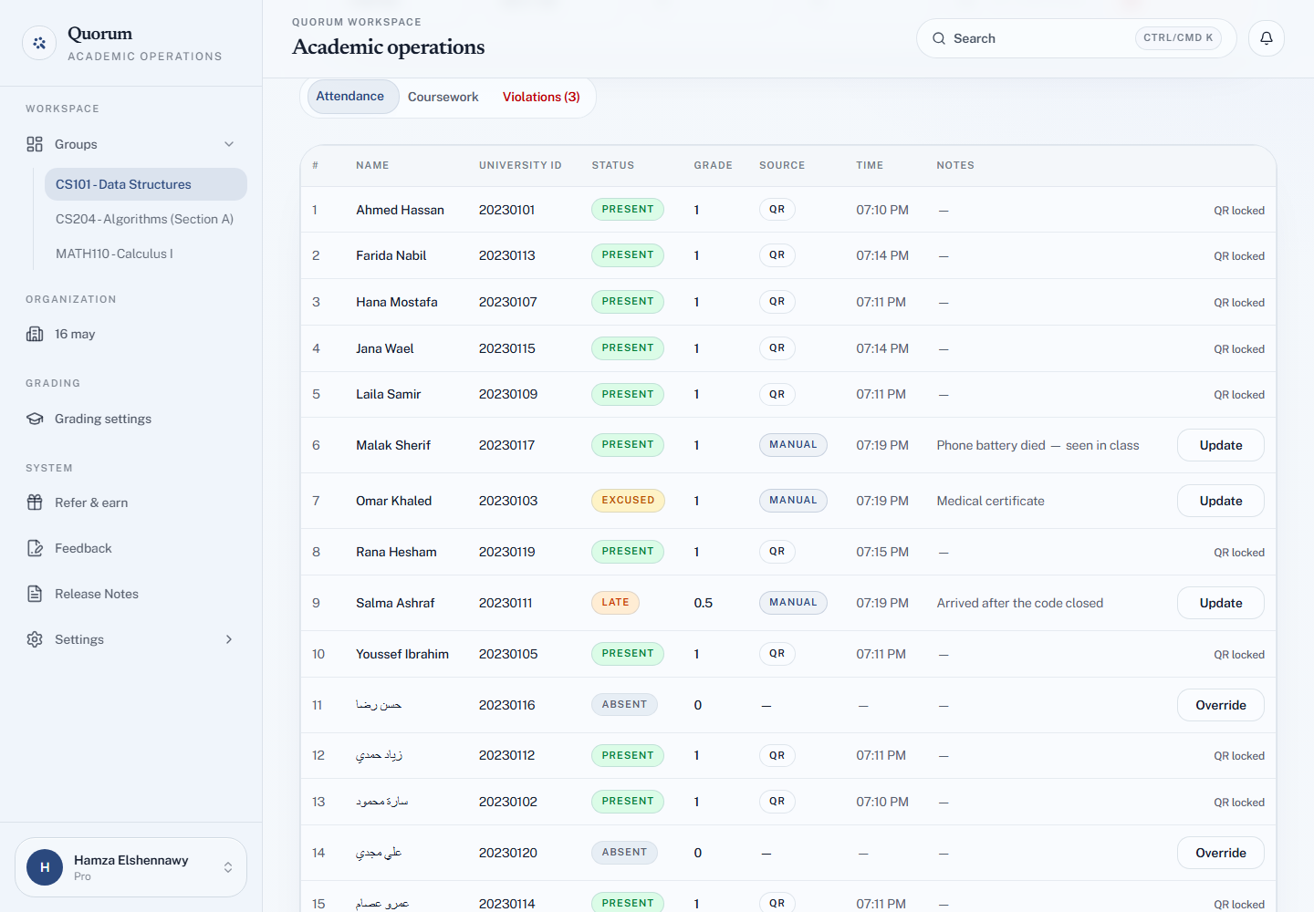Image resolution: width=1314 pixels, height=912 pixels.
Task: Click the Settings gear icon
Action: [35, 639]
